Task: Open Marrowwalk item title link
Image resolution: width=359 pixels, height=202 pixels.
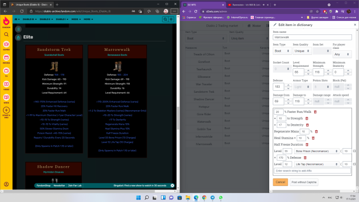Action: point(117,49)
